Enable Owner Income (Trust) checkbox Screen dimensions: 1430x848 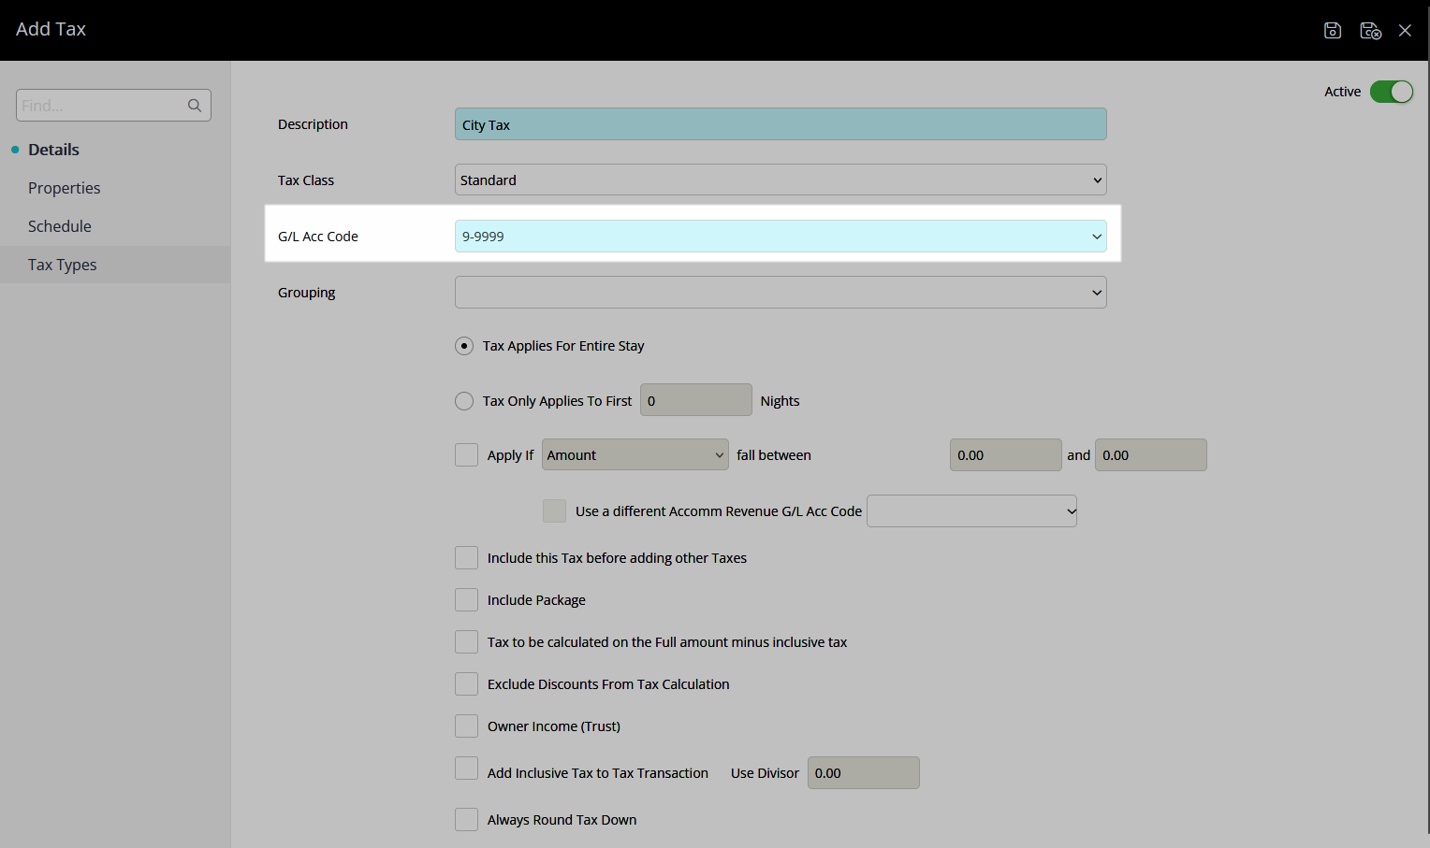tap(466, 726)
